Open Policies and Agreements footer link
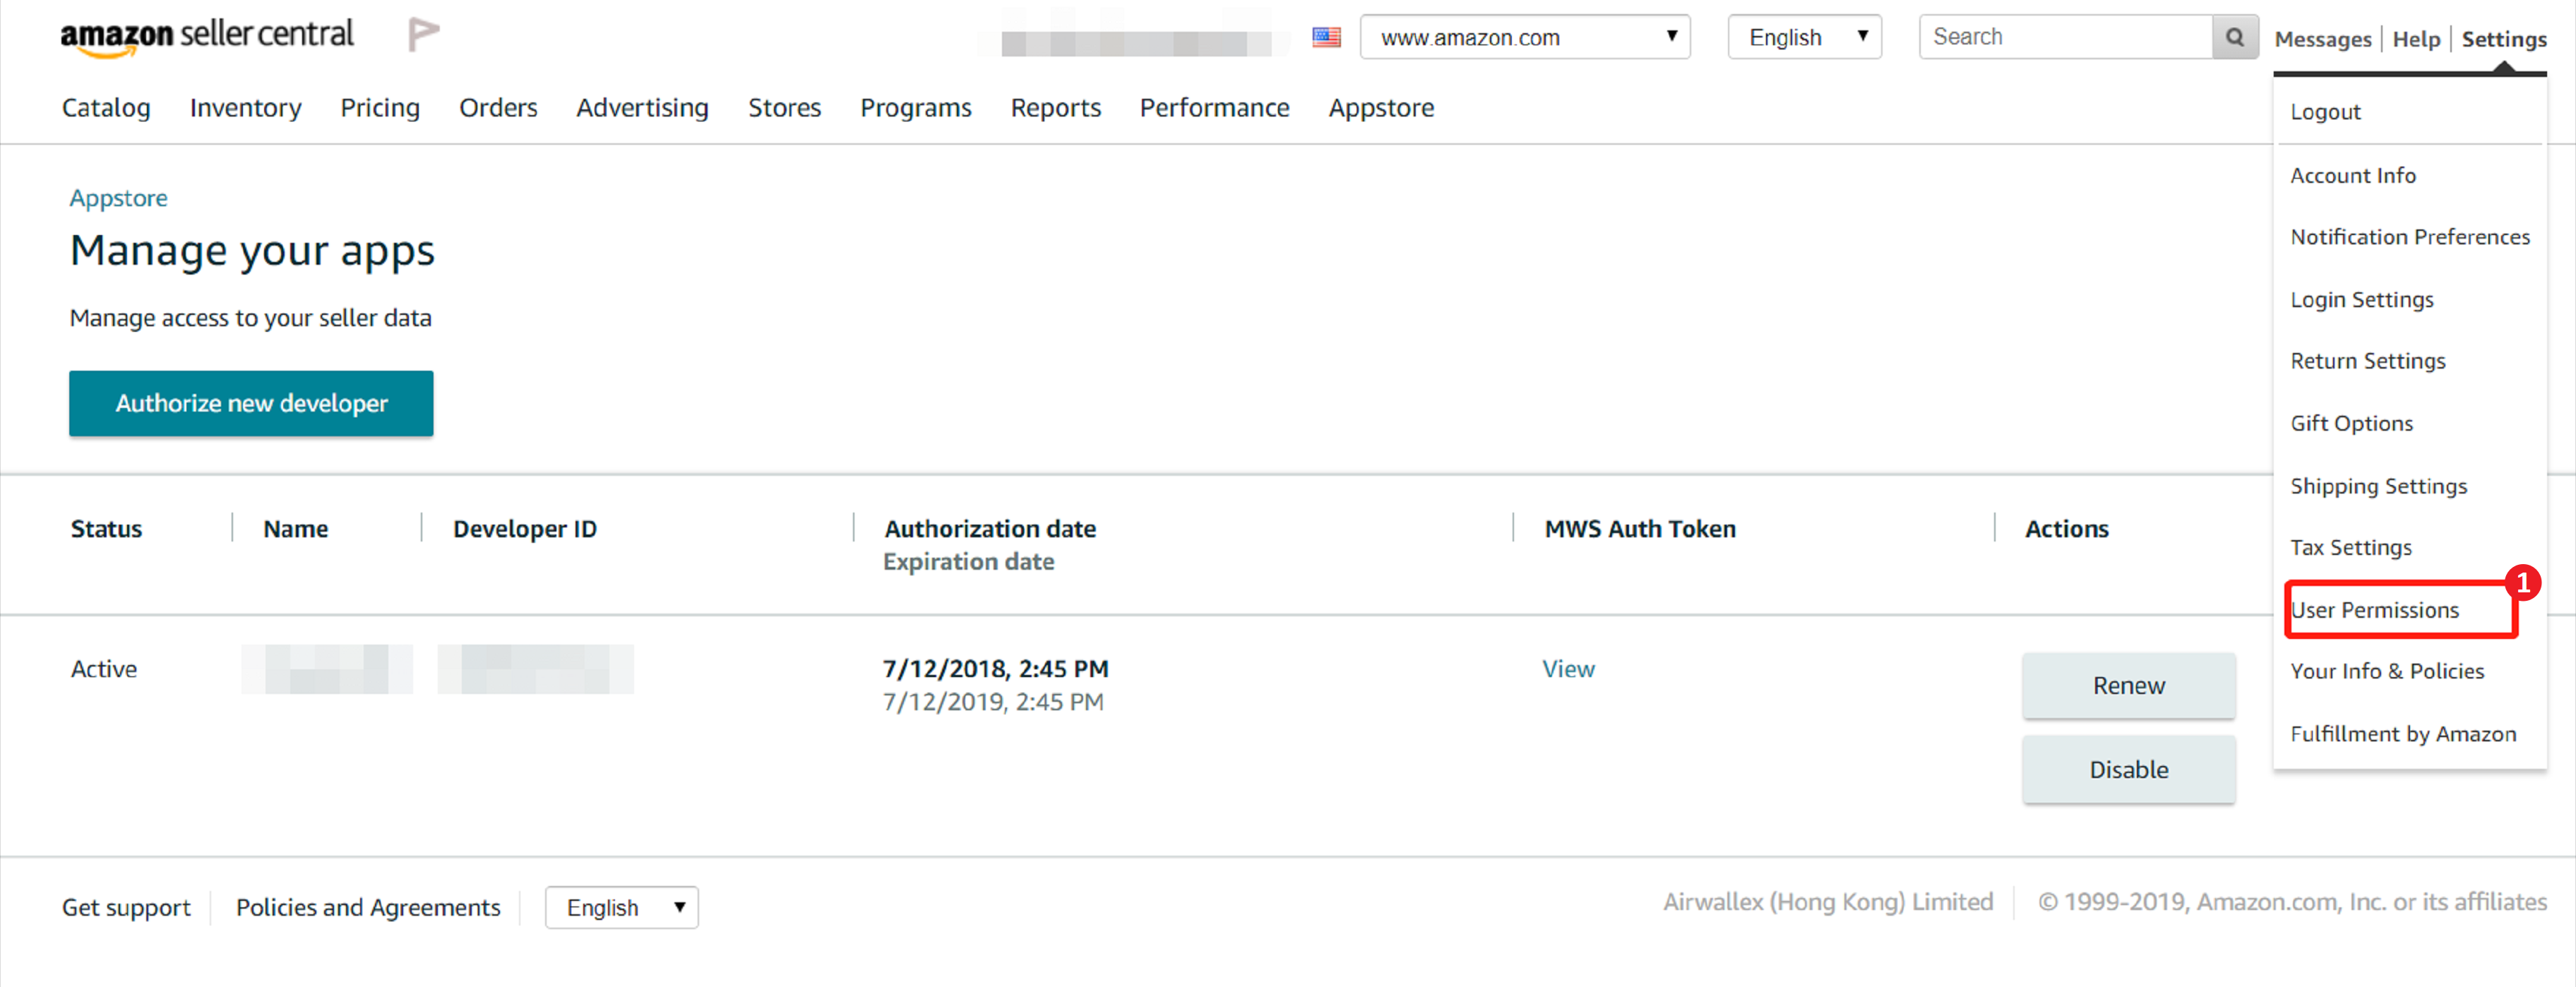This screenshot has width=2576, height=987. click(368, 907)
